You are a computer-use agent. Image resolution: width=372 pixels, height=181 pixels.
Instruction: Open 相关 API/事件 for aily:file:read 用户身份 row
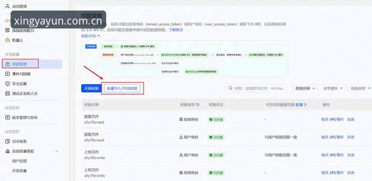pos(333,137)
